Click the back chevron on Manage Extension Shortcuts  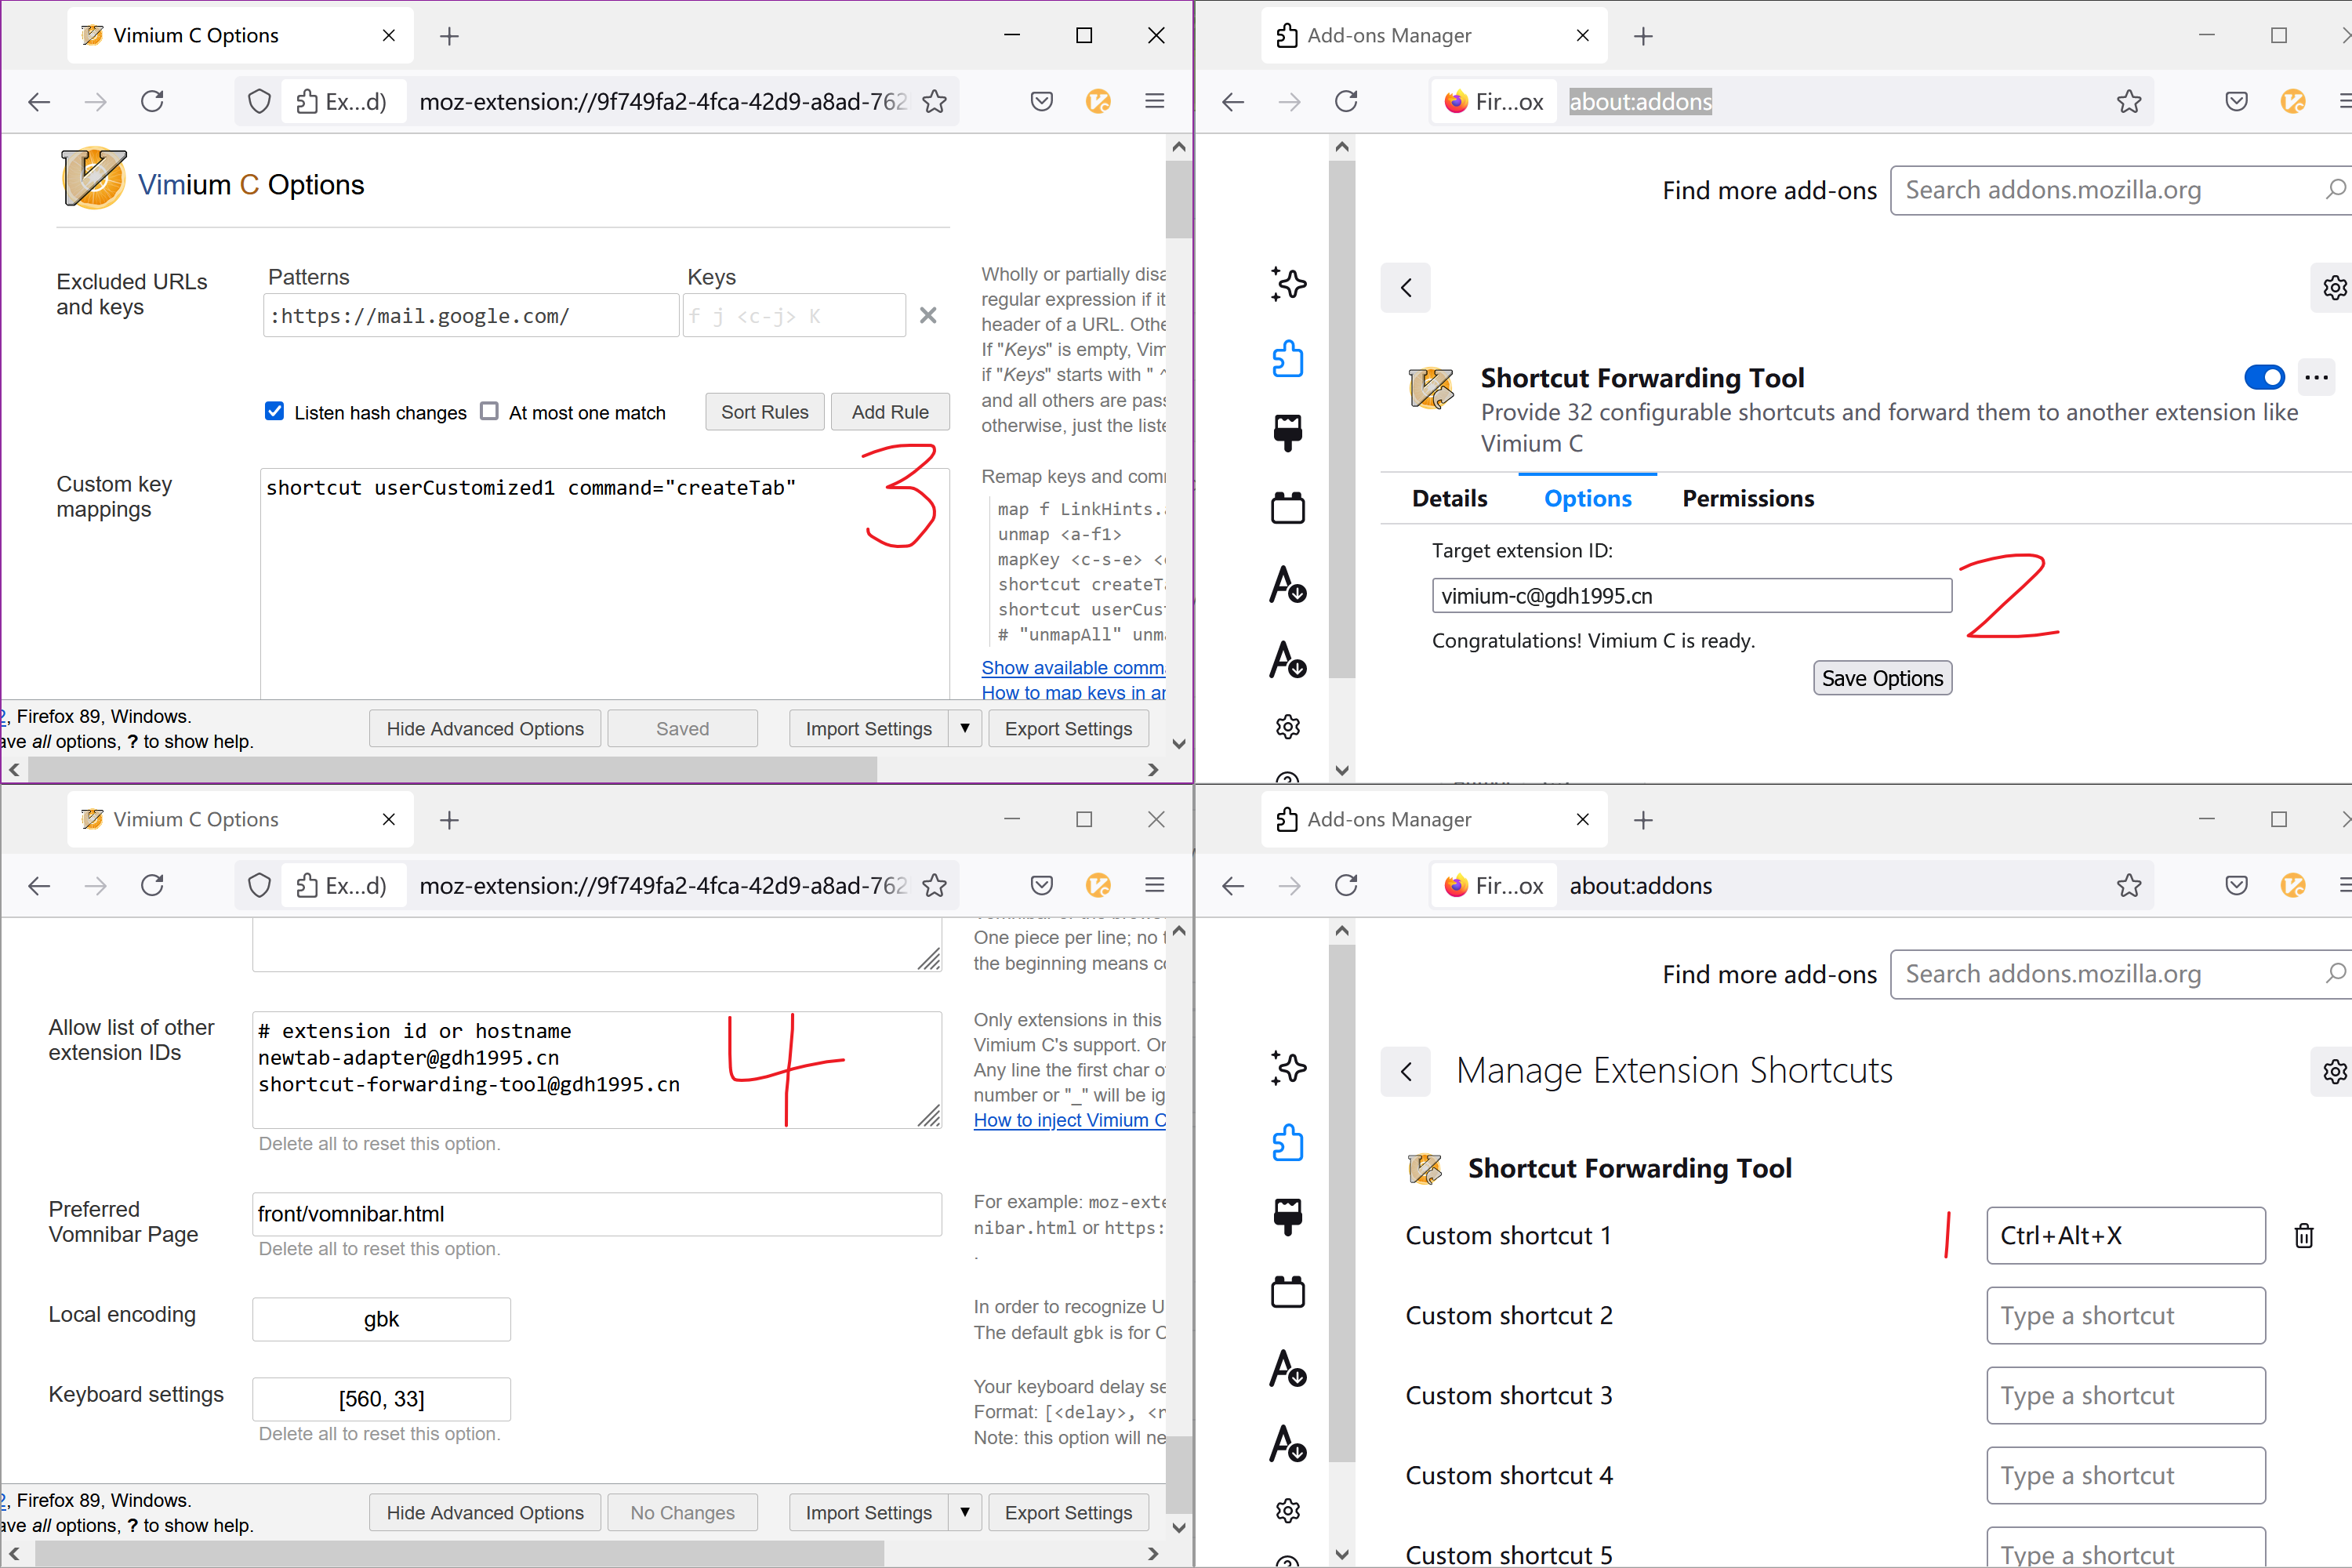[1405, 1071]
